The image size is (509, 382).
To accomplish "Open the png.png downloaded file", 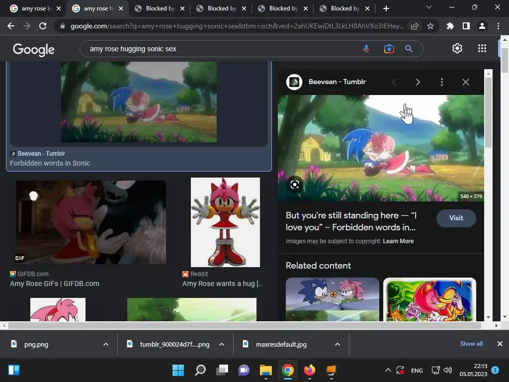I will [36, 344].
